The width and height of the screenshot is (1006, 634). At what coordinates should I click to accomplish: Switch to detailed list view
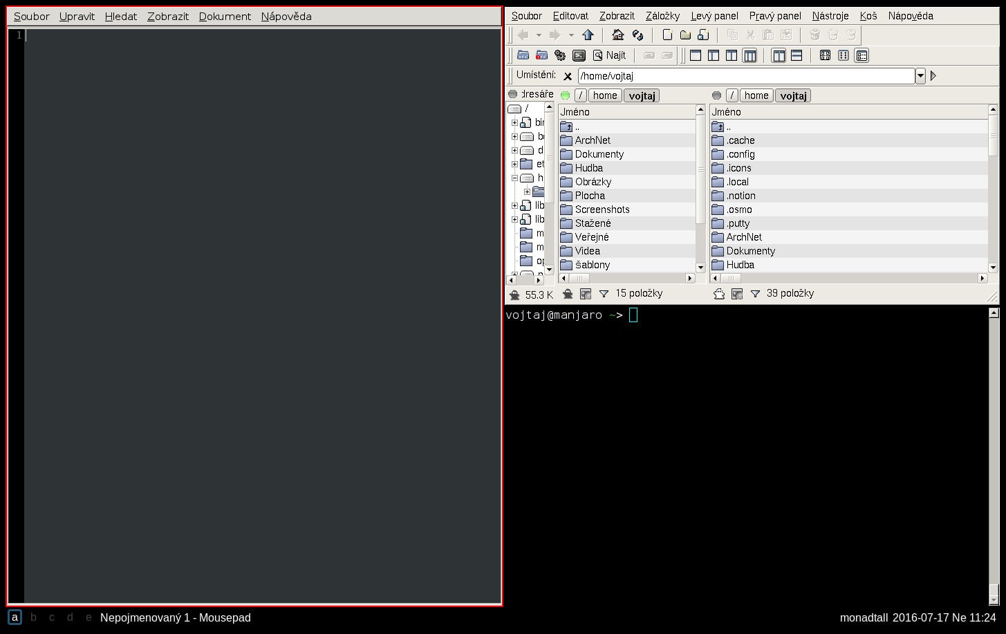tap(861, 55)
